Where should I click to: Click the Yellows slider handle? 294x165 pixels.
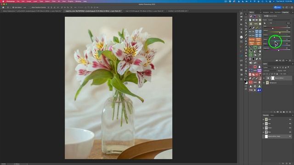pos(280,33)
